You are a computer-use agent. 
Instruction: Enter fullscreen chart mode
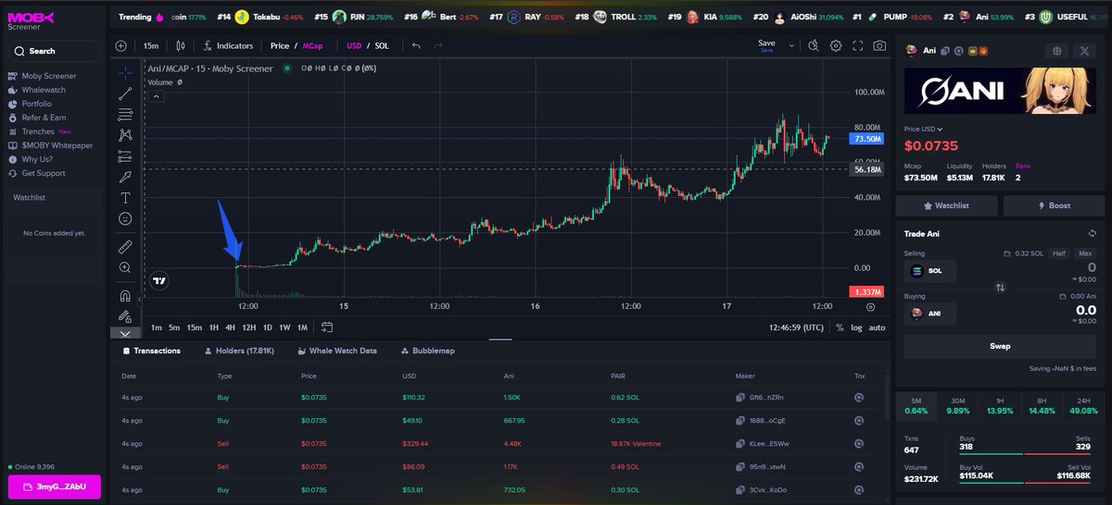coord(858,45)
